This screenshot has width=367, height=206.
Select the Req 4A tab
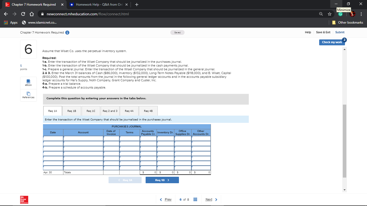(x=129, y=111)
